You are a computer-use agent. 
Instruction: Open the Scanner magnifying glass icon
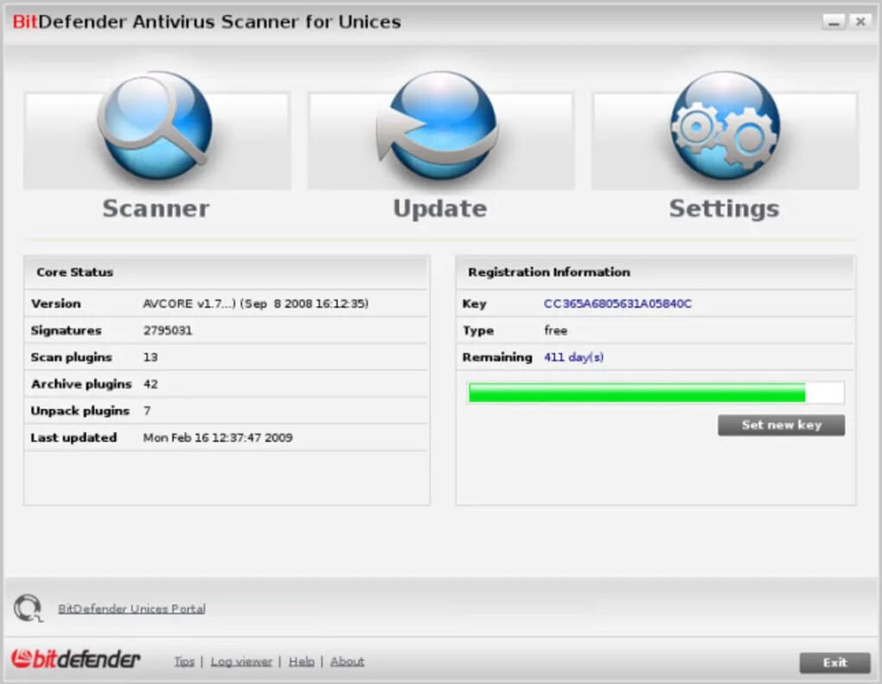[156, 126]
